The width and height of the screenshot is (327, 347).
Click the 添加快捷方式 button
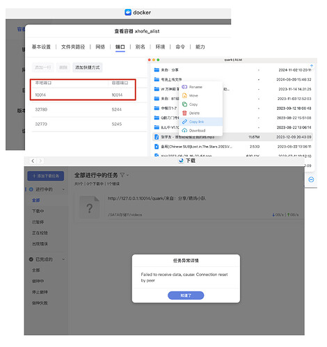coord(87,67)
